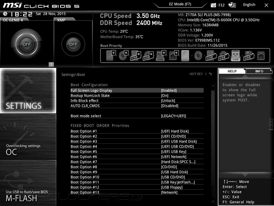Select the UEFI USB CD/DVD boot icon
This screenshot has height=206, width=274.
click(x=148, y=56)
